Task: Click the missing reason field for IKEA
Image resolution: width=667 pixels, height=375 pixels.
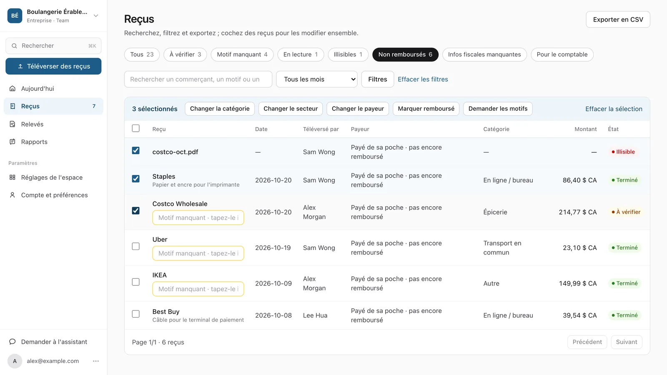Action: click(x=198, y=289)
